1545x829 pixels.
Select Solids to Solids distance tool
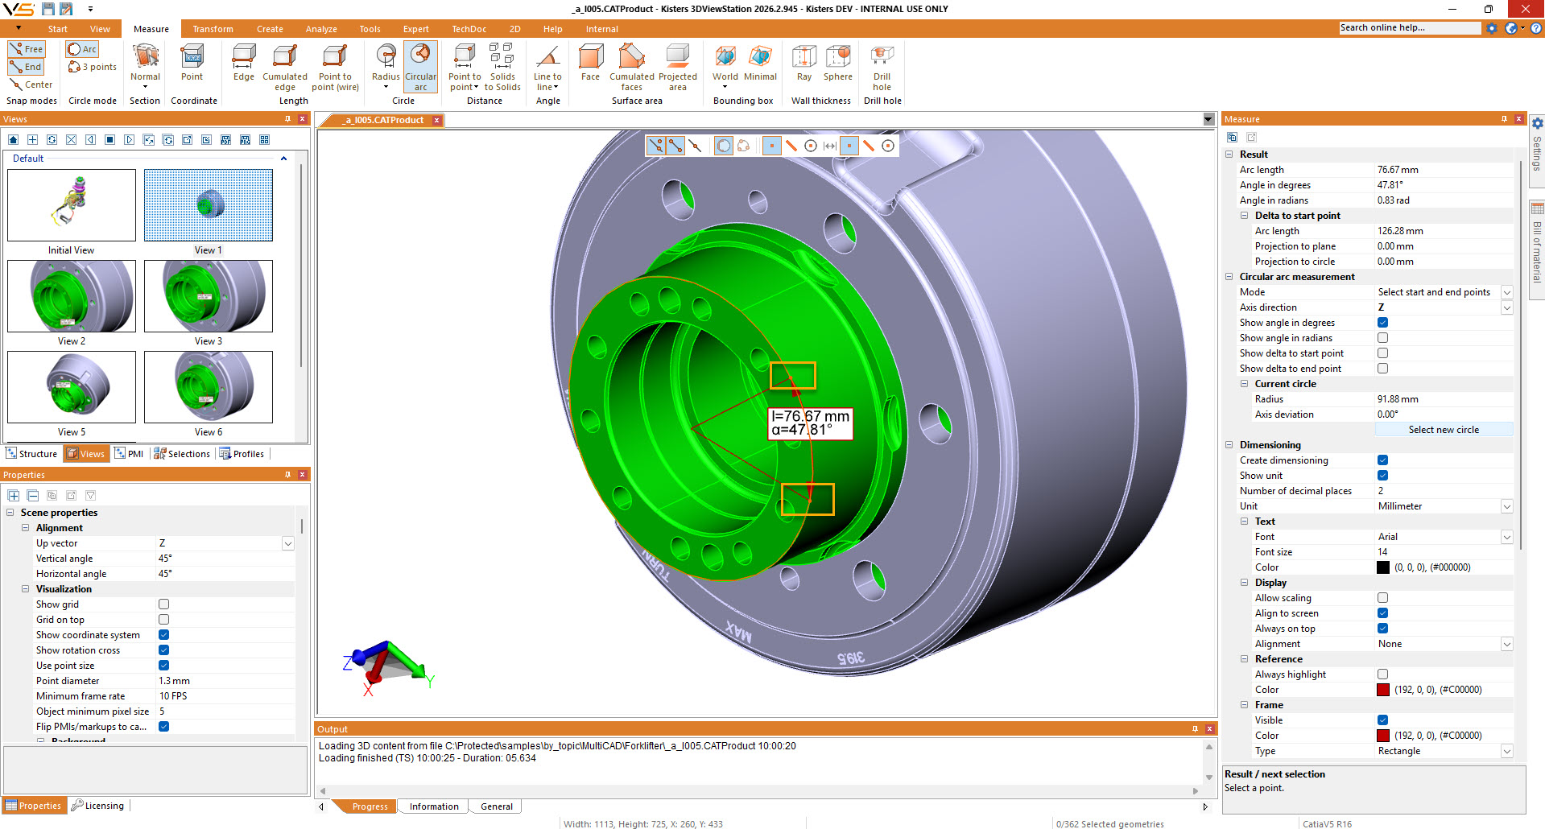point(502,68)
